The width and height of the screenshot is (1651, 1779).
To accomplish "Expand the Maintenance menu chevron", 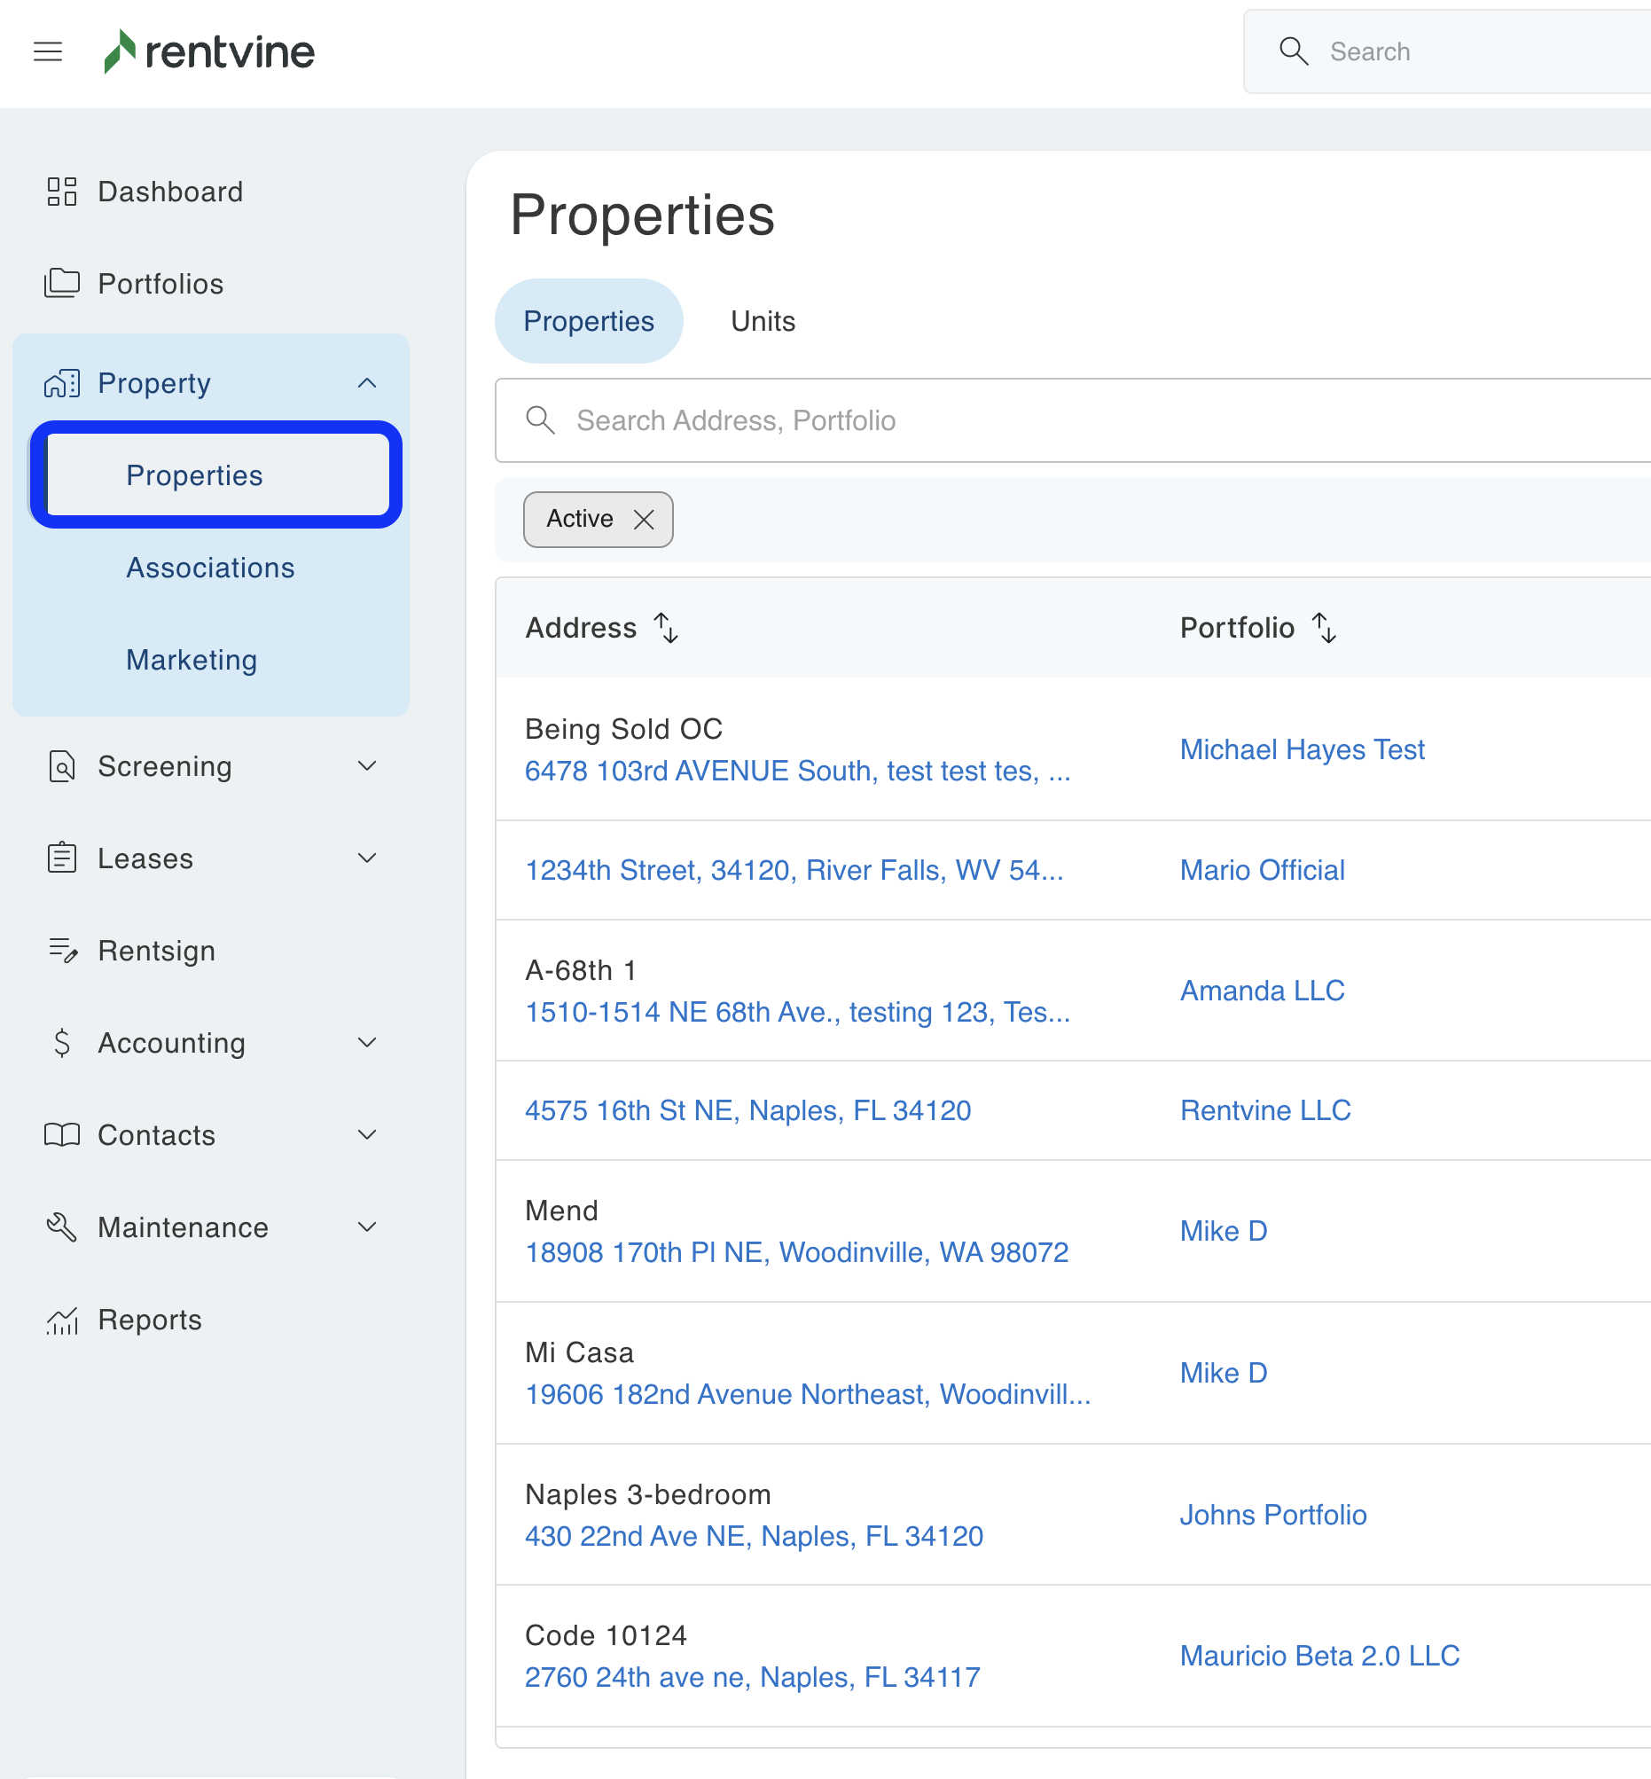I will (367, 1226).
